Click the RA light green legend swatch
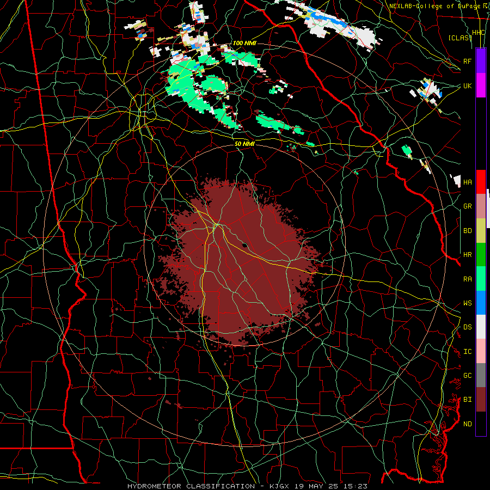The height and width of the screenshot is (490, 490). [x=481, y=279]
